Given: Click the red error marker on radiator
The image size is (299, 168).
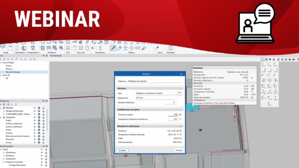Looking at the screenshot, I should coord(192,111).
